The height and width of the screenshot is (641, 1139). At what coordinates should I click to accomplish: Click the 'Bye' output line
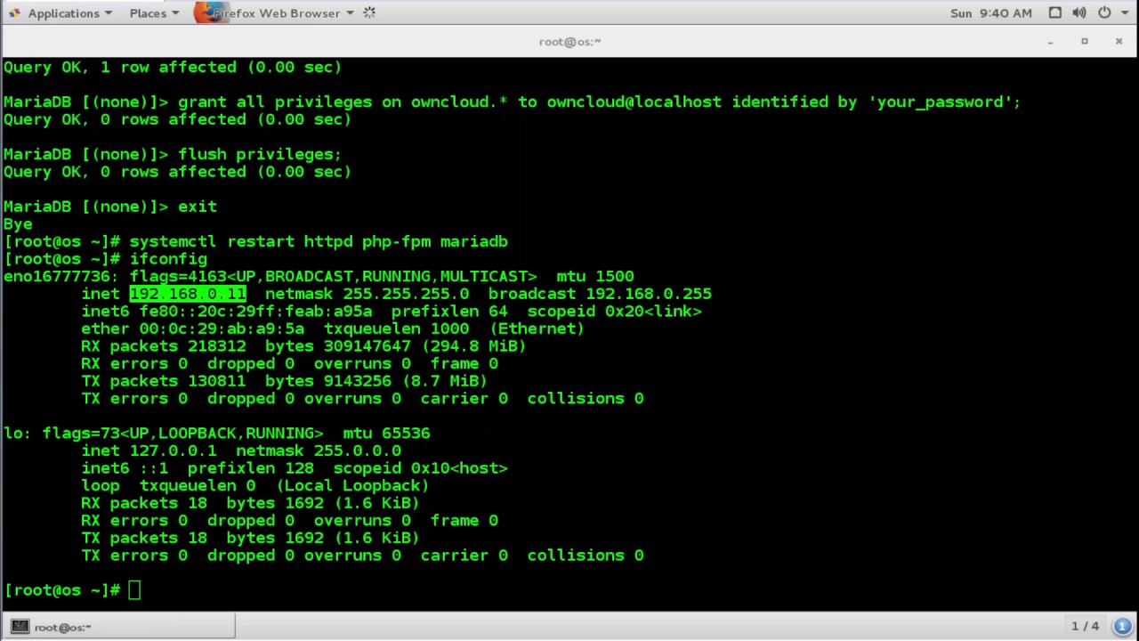pyautogui.click(x=18, y=224)
